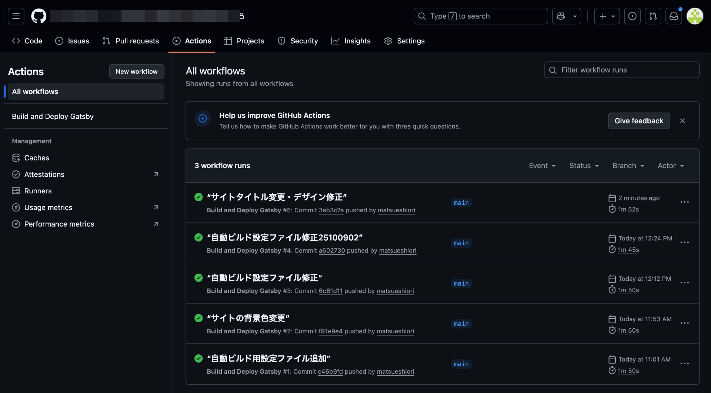
Task: Click the Give feedback button
Action: [x=639, y=121]
